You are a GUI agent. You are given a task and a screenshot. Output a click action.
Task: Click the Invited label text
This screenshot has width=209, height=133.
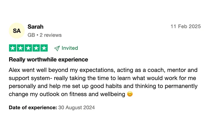70,48
